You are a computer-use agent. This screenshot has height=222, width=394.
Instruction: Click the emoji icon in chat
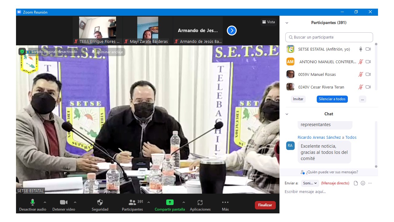click(363, 183)
